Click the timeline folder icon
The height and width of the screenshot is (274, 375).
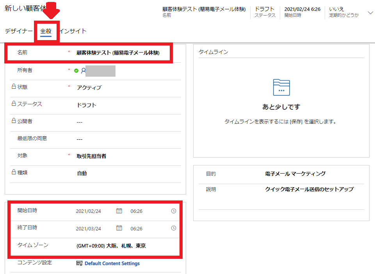281,88
